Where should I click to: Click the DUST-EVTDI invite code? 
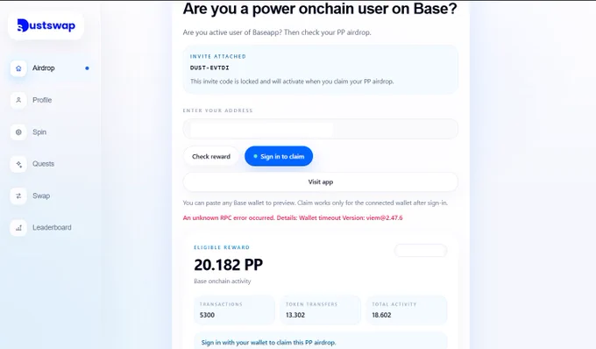point(209,68)
